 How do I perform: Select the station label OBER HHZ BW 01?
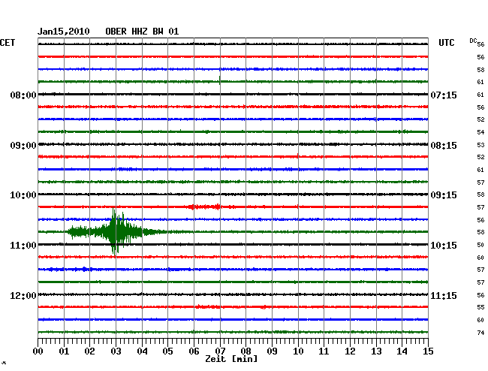coord(142,32)
